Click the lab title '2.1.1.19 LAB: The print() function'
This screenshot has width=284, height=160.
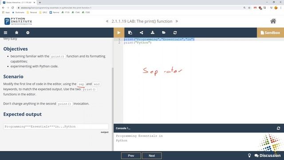pyautogui.click(x=142, y=21)
